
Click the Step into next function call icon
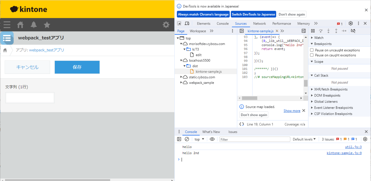pos(328,31)
